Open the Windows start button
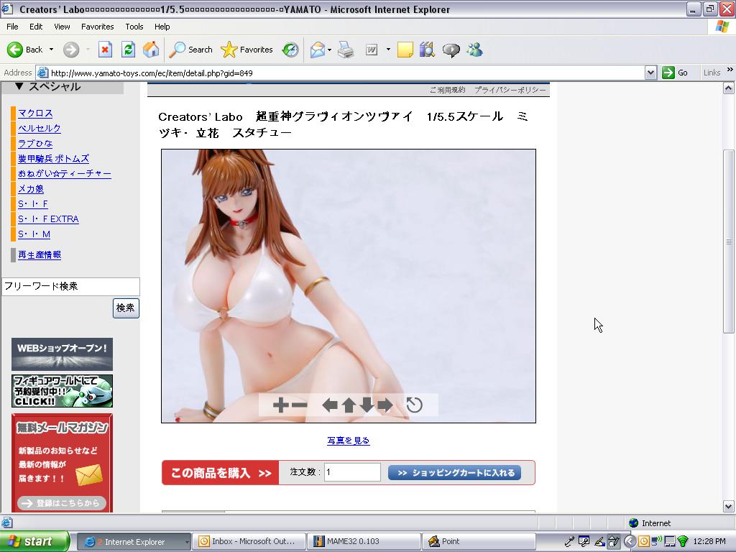 (34, 542)
